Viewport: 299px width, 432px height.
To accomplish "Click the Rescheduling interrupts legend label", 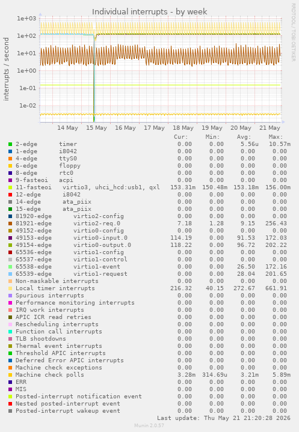I will click(x=57, y=324).
